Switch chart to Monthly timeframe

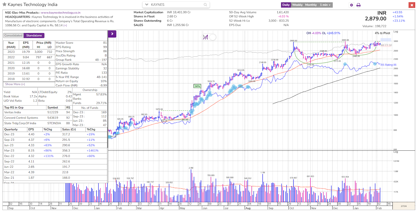click(x=311, y=5)
